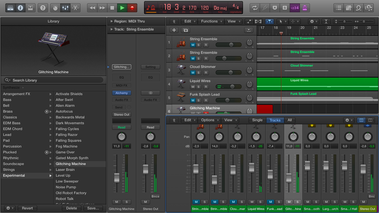Open tracks area View menu

234,21
